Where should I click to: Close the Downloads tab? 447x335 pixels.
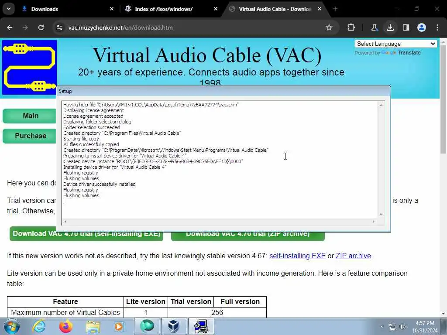pyautogui.click(x=112, y=9)
